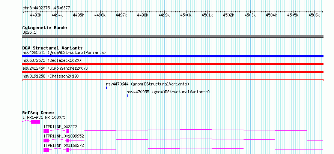The width and height of the screenshot is (334, 154).
Task: Click the chr3:4492375..4506377 coordinate label
Action: tap(46, 8)
